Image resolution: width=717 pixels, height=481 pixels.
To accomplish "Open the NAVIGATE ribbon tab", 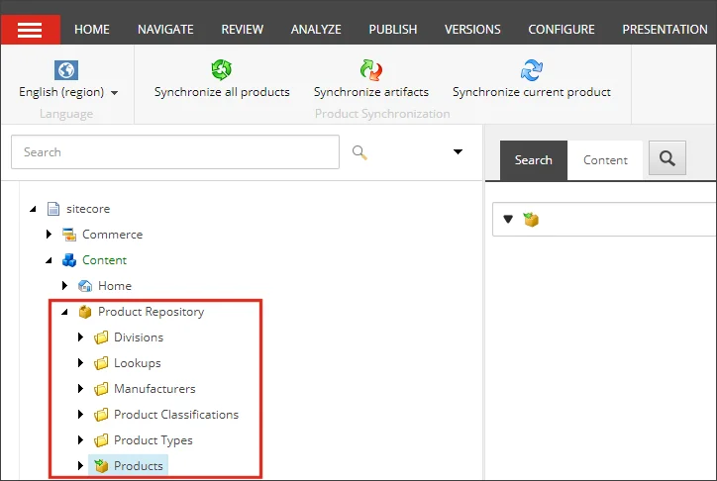I will [165, 30].
